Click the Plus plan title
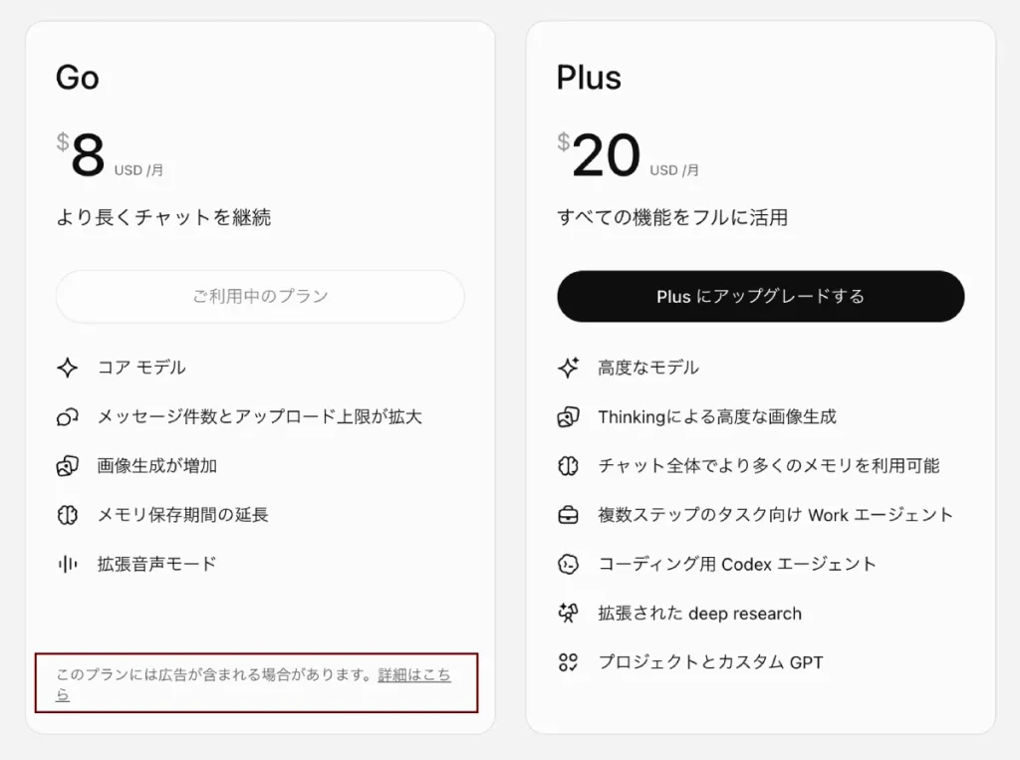Screen dimensions: 1020x760 point(589,78)
